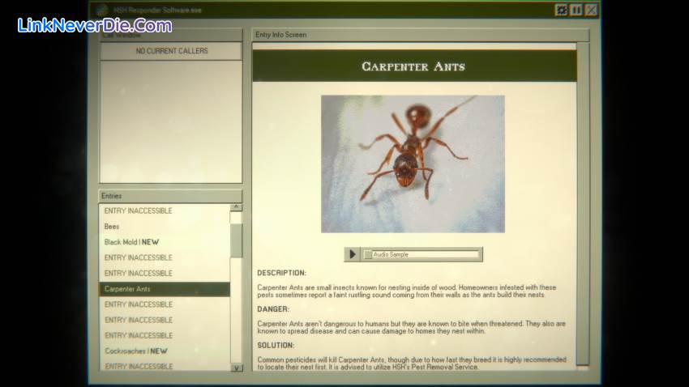Click the audio sample slider handle
This screenshot has height=387, width=689.
click(x=368, y=254)
